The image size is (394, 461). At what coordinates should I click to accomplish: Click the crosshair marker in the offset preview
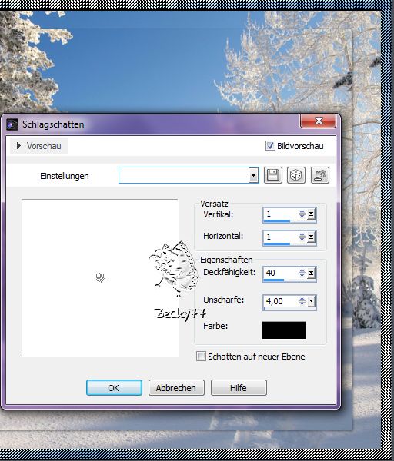(x=100, y=277)
